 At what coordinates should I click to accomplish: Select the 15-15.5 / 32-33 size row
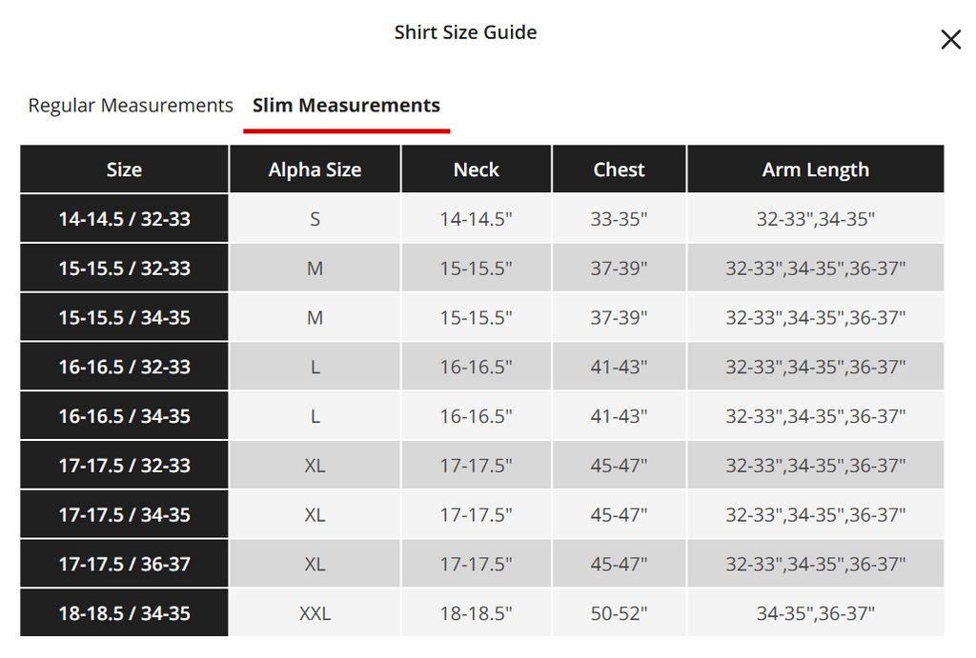481,268
